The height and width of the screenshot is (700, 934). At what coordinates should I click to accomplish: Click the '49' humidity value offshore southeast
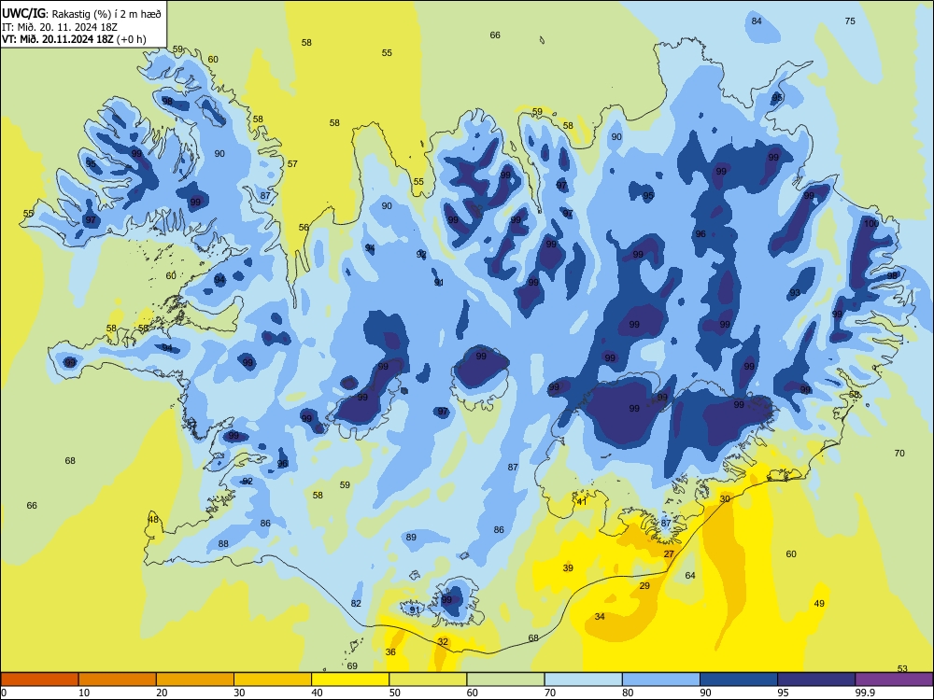(819, 603)
